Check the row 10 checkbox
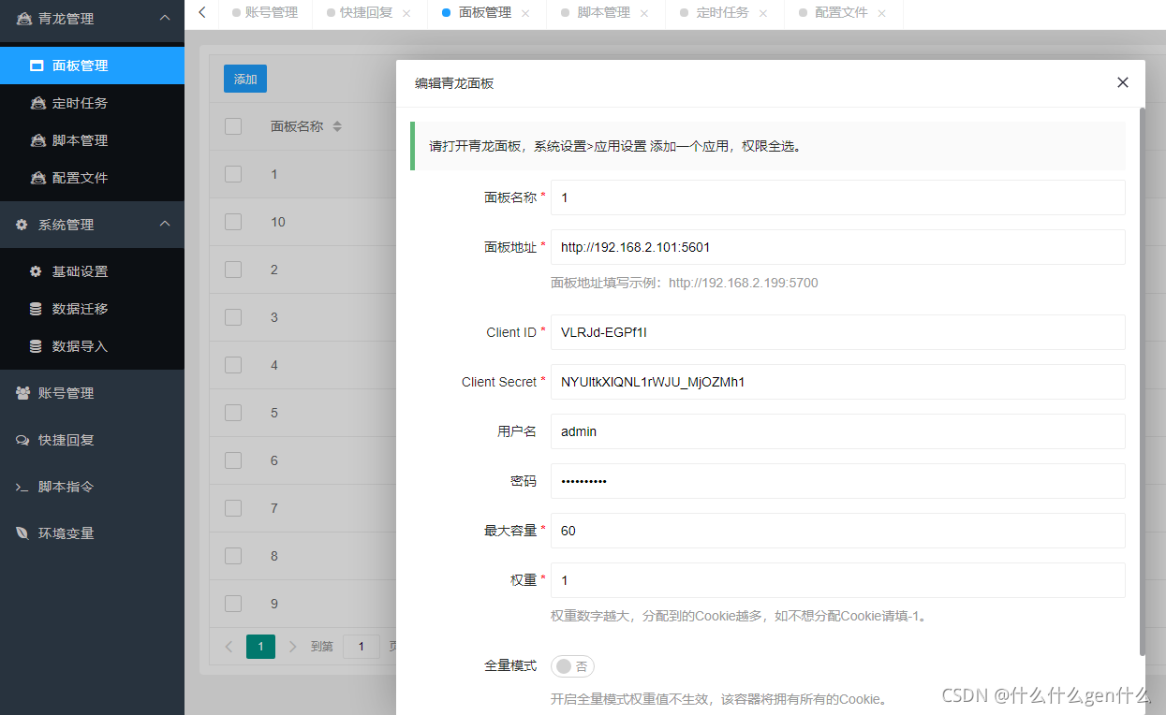This screenshot has height=715, width=1166. click(x=233, y=222)
